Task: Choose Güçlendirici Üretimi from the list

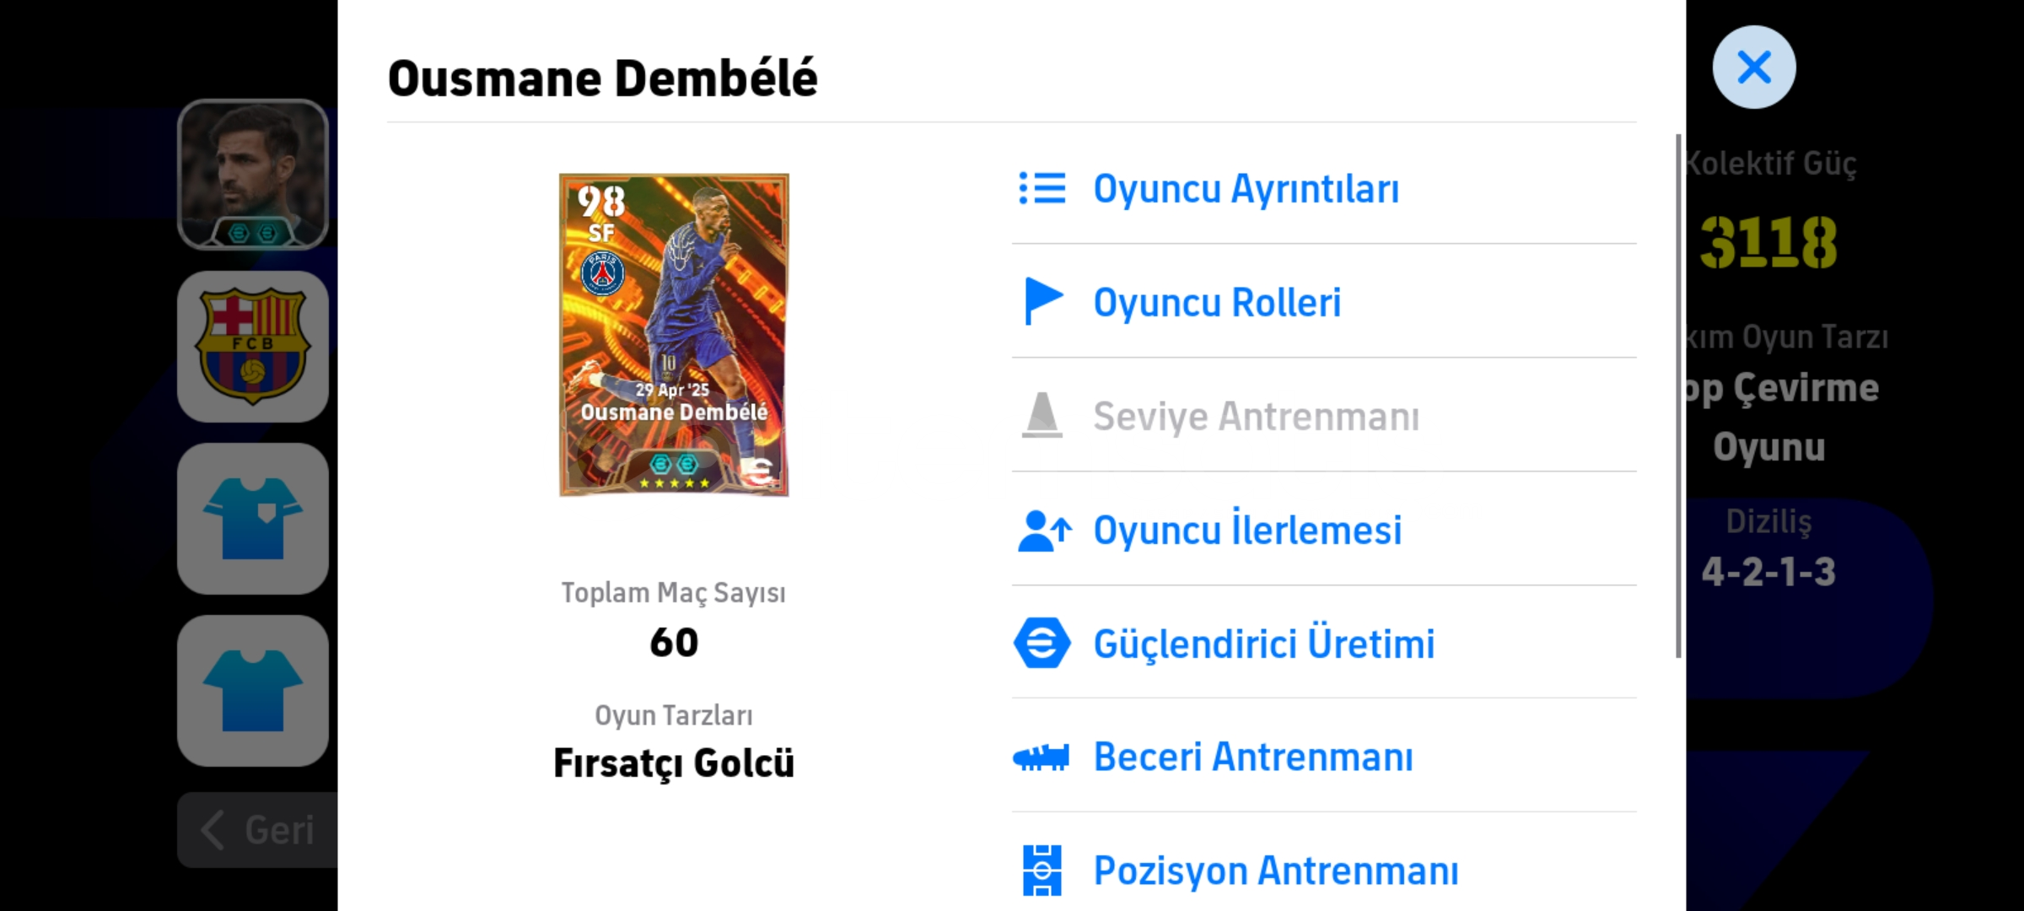Action: click(x=1263, y=644)
